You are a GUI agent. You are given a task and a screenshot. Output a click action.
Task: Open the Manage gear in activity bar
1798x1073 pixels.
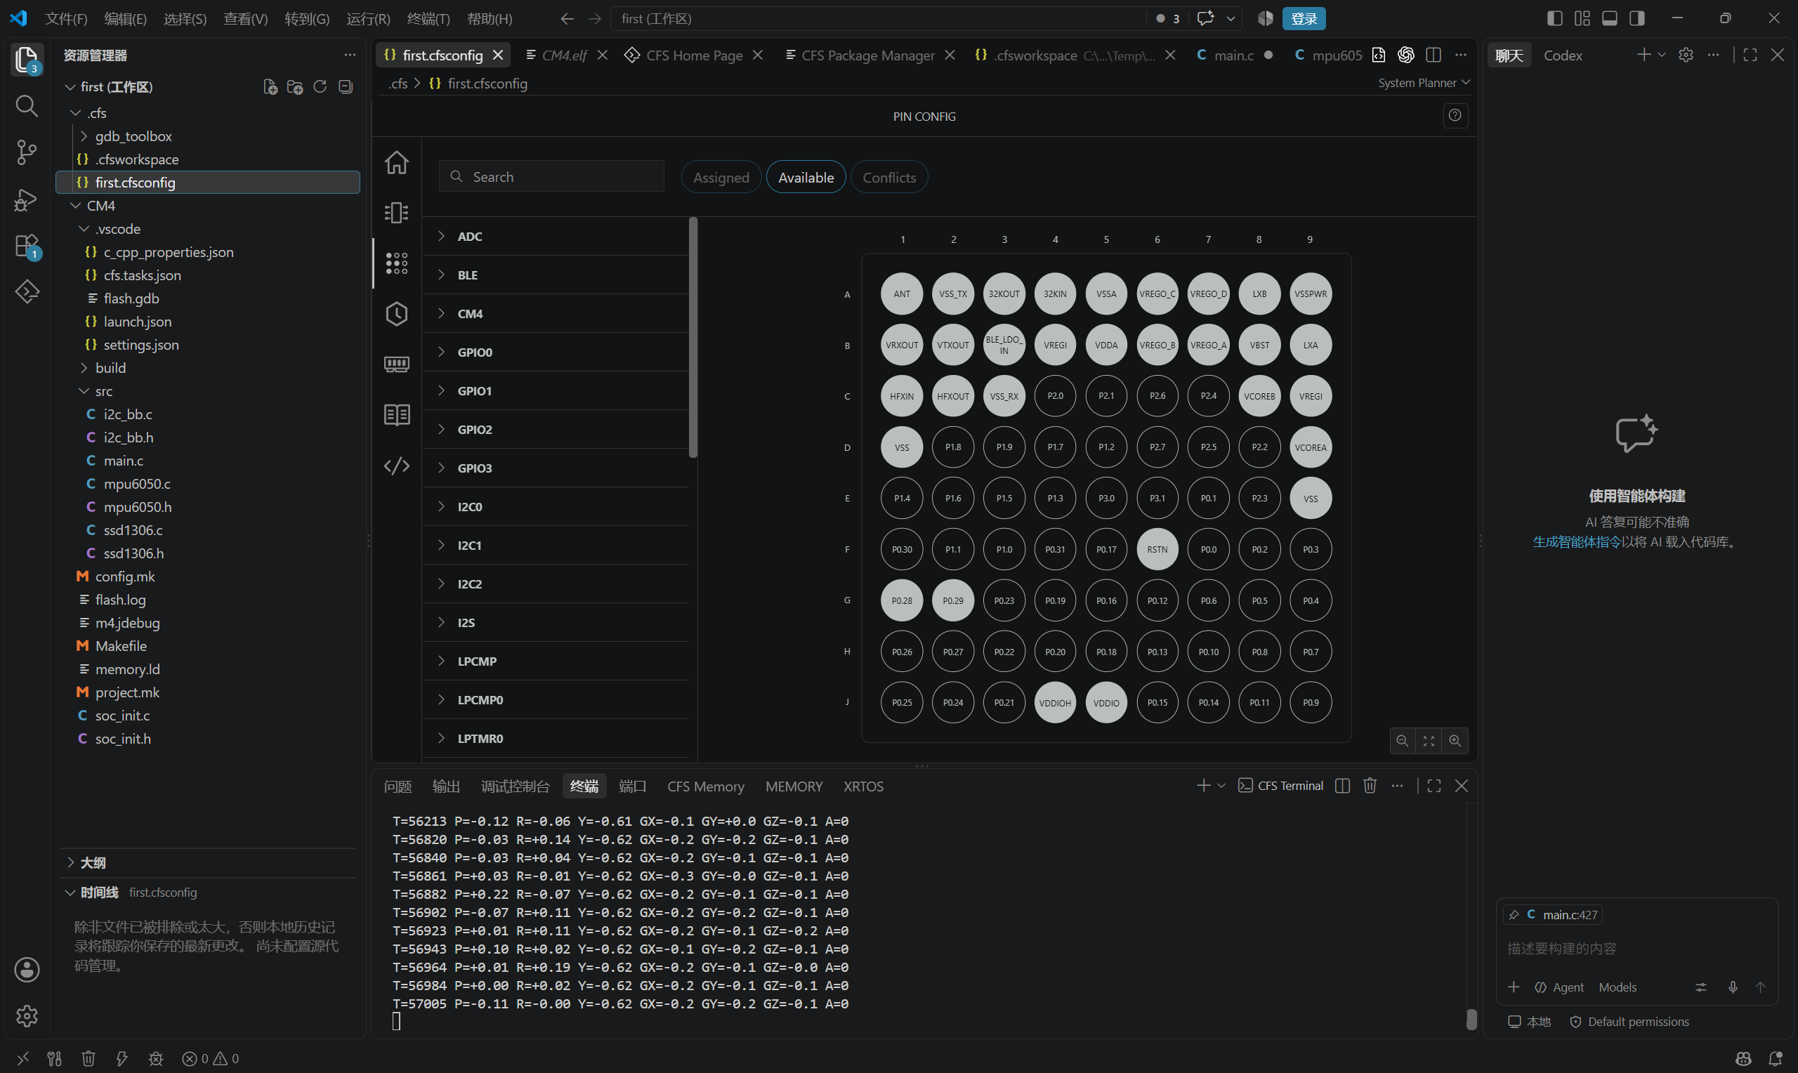(27, 1016)
